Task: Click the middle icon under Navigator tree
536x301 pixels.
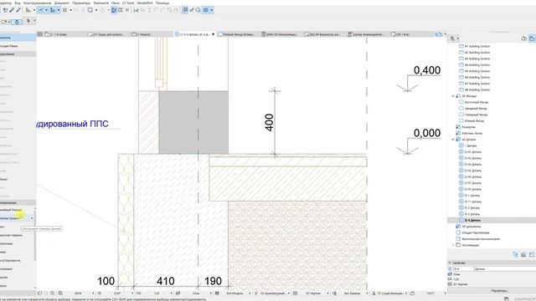Action: (x=523, y=254)
